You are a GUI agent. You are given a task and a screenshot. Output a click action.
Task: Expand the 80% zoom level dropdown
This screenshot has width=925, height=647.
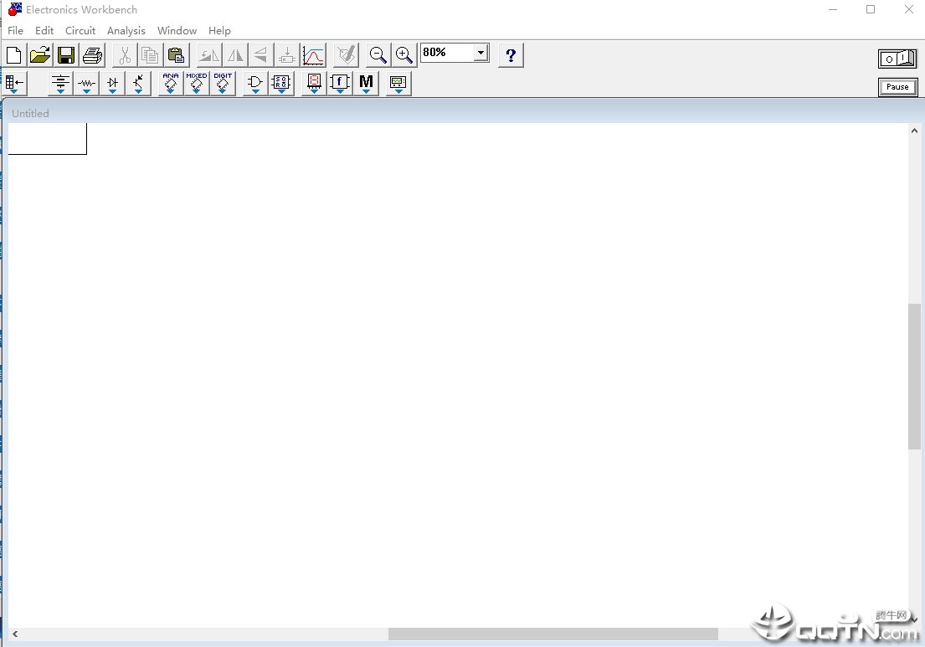tap(480, 53)
